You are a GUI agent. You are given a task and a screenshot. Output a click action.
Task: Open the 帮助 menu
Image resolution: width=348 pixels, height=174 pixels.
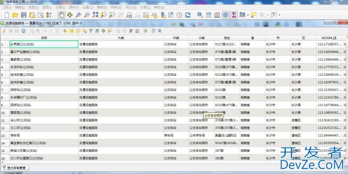159,7
